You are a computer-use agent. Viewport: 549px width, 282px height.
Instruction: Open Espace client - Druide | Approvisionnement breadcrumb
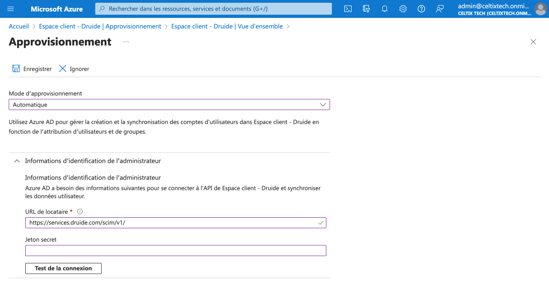pyautogui.click(x=100, y=26)
